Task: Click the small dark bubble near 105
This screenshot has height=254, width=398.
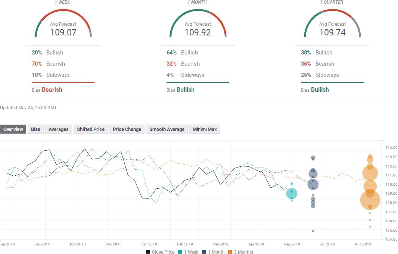Action: [x=313, y=231]
